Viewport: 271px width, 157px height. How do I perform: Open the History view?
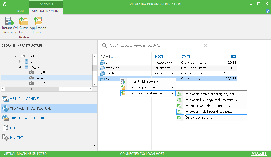[x=16, y=138]
